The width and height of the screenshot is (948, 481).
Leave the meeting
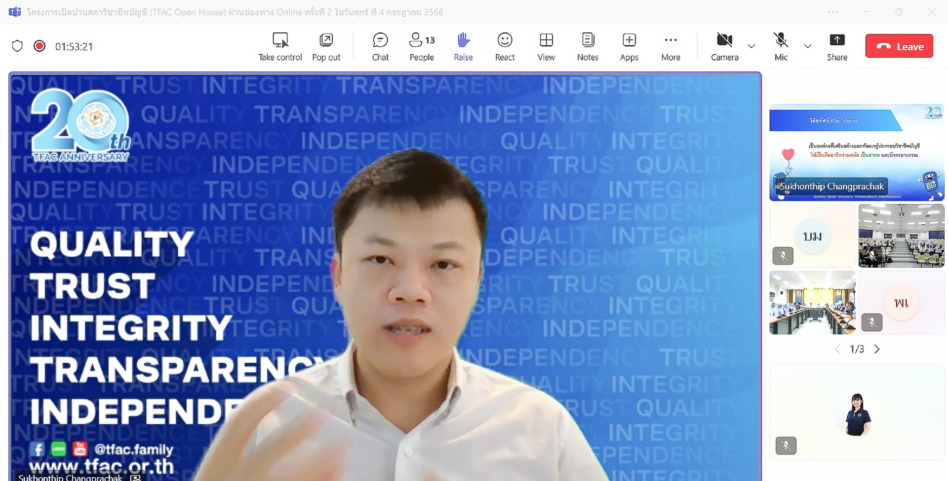pos(899,46)
